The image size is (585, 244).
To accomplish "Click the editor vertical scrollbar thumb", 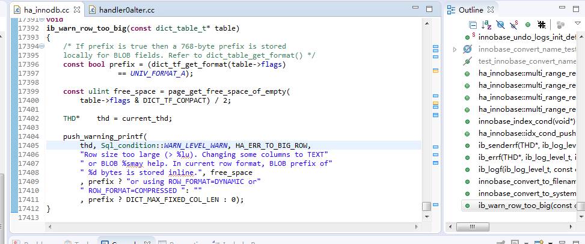I will pos(426,206).
